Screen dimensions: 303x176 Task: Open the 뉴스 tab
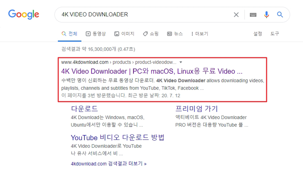point(175,34)
